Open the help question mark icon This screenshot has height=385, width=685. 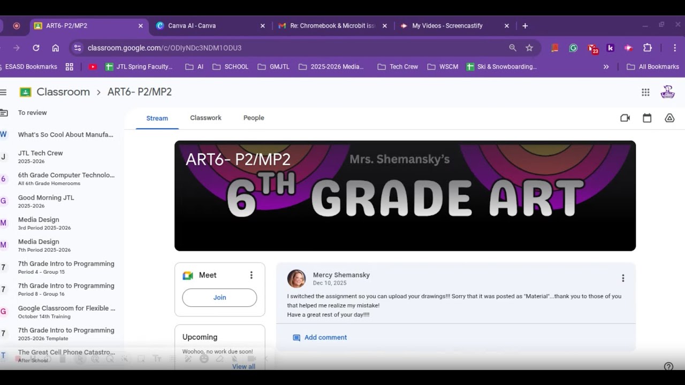668,366
